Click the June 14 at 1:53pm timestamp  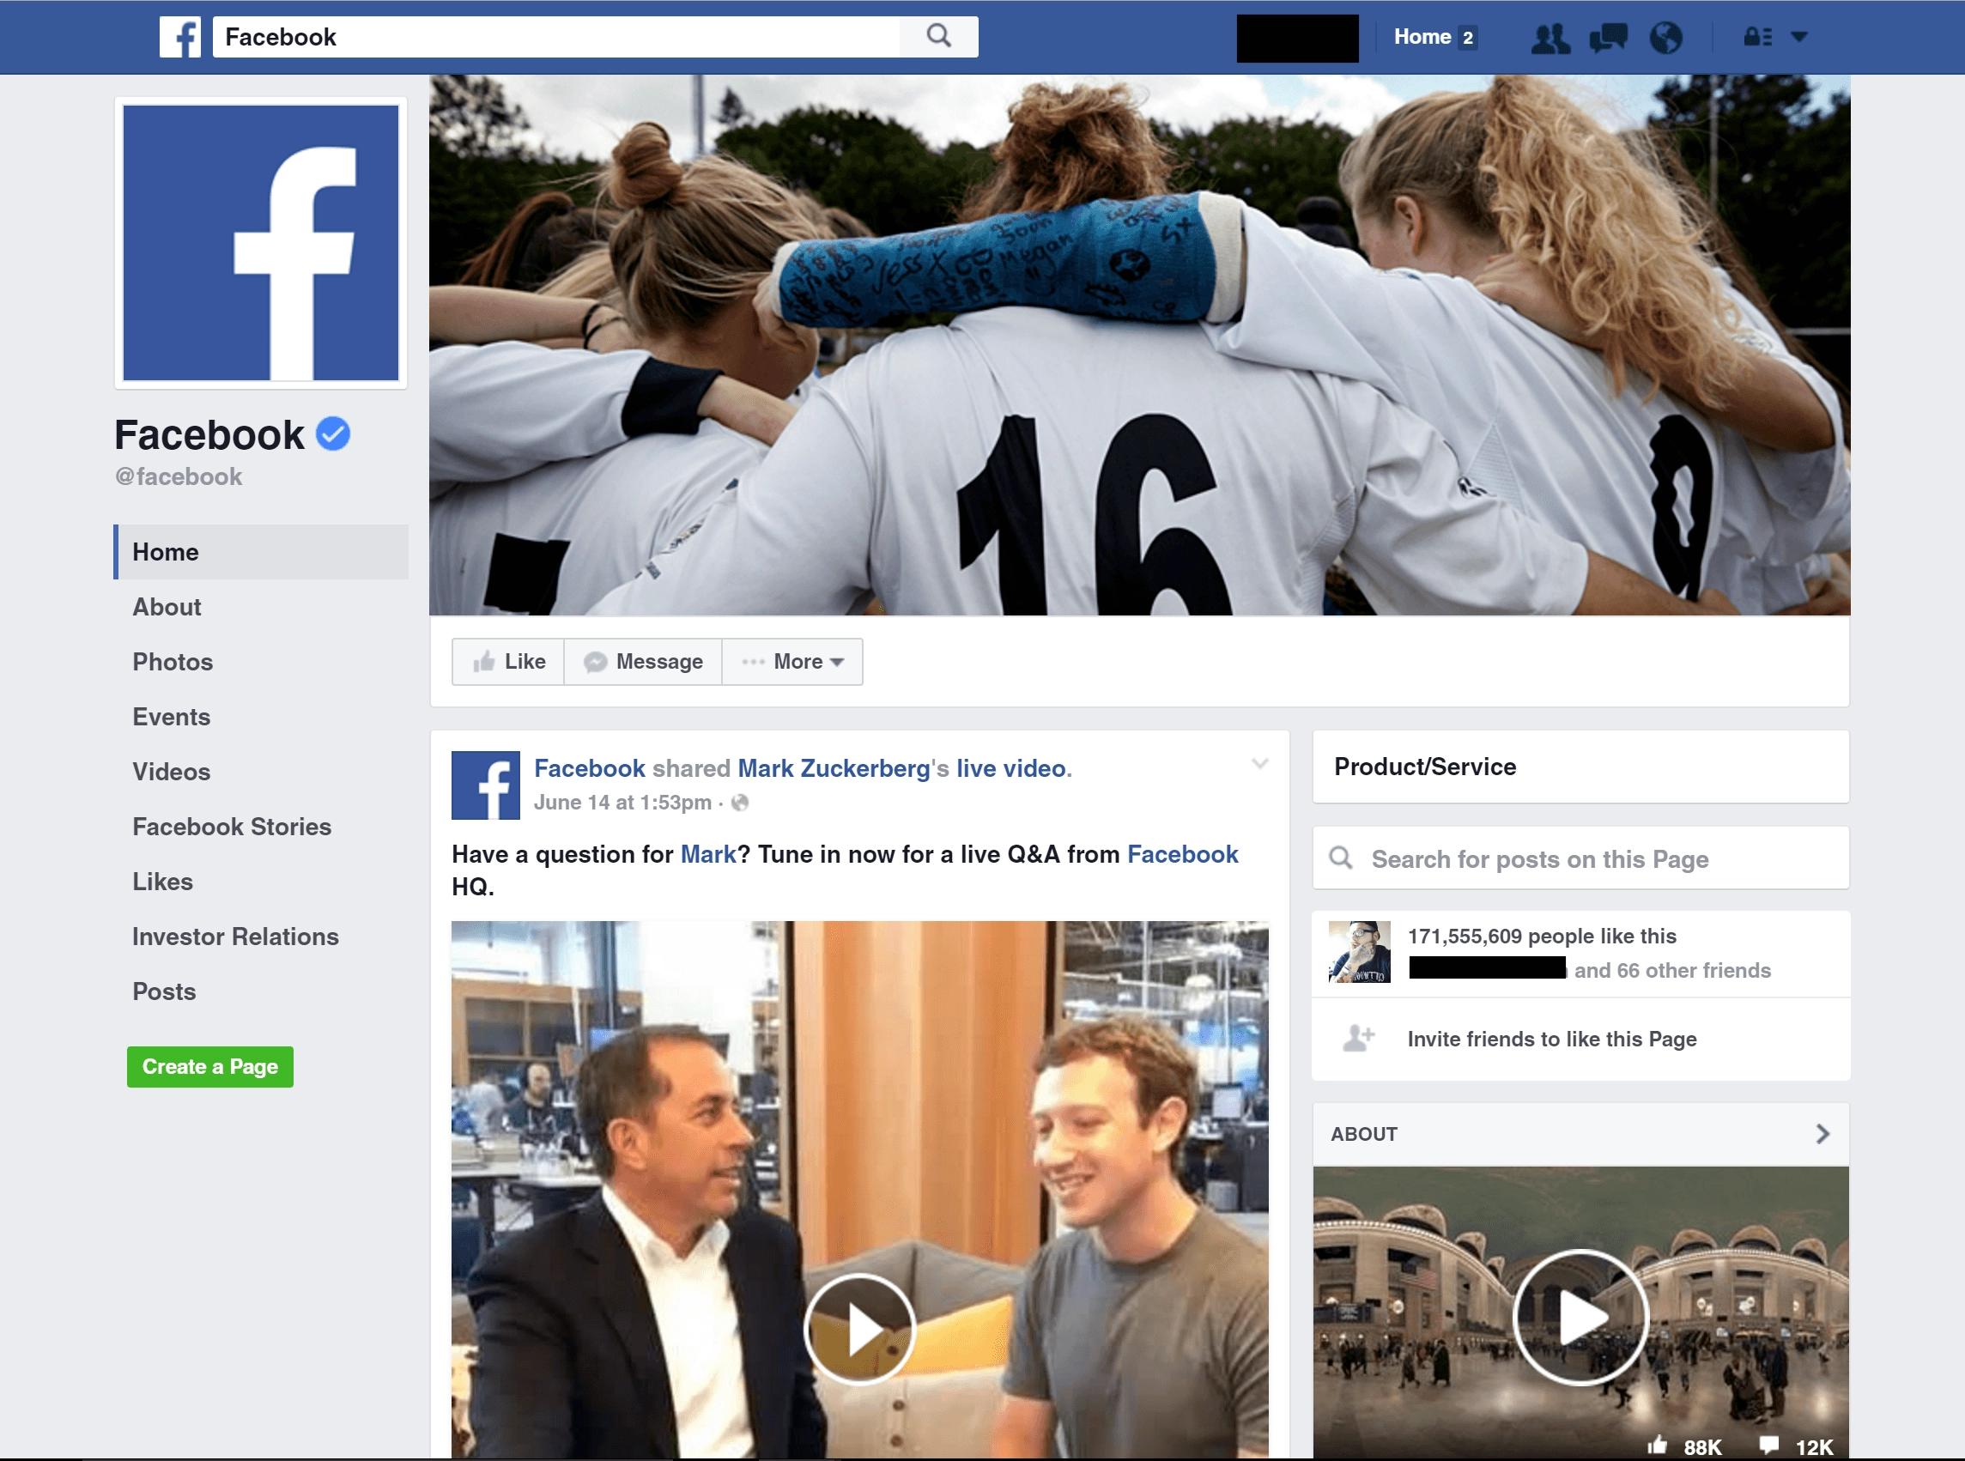(622, 802)
